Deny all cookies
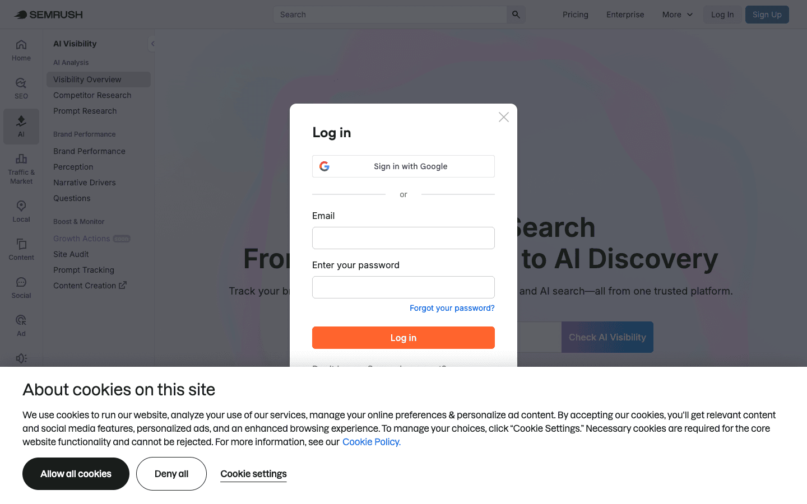The width and height of the screenshot is (807, 504). (171, 473)
